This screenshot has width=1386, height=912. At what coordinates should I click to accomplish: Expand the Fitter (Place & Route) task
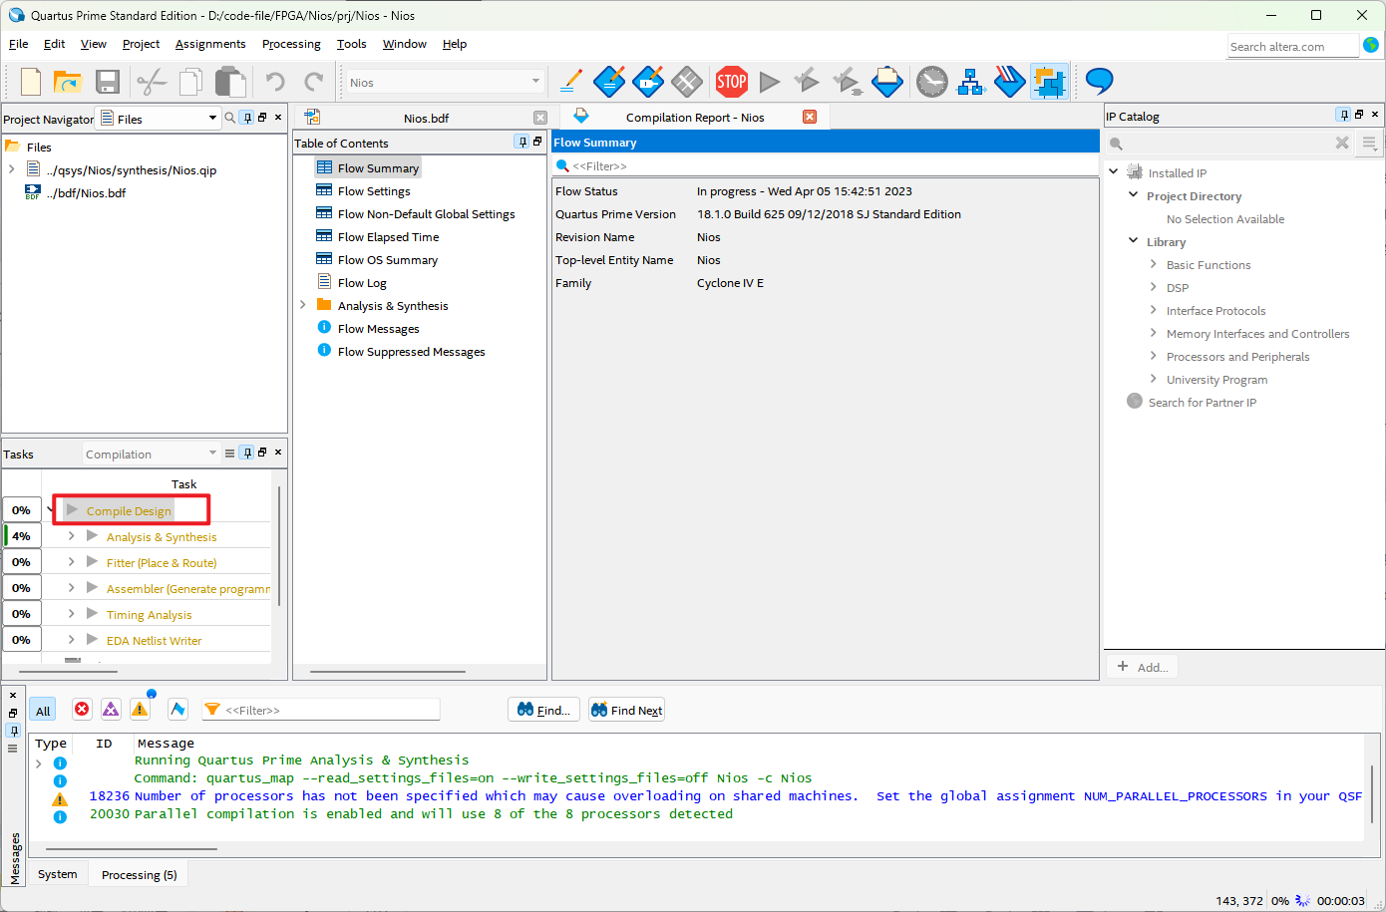coord(71,562)
